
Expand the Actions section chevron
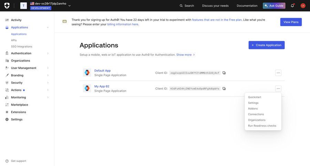(48, 90)
